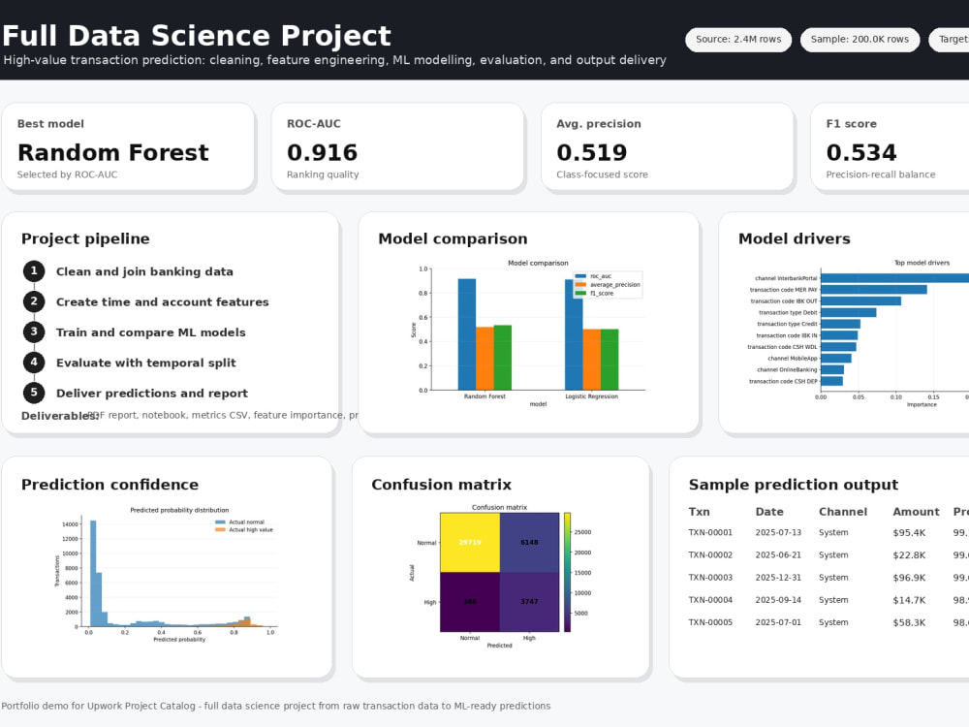Click the blue roc_auc legend swatch

580,276
